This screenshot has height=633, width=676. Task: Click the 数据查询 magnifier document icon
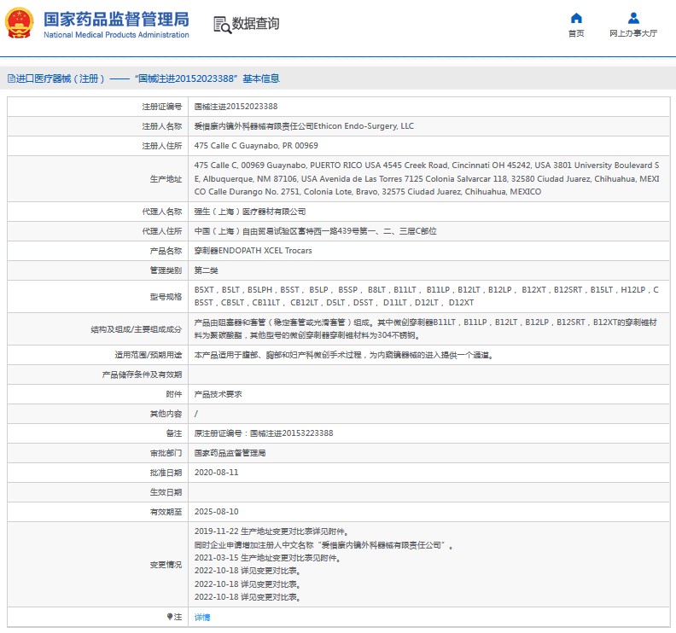coord(222,24)
